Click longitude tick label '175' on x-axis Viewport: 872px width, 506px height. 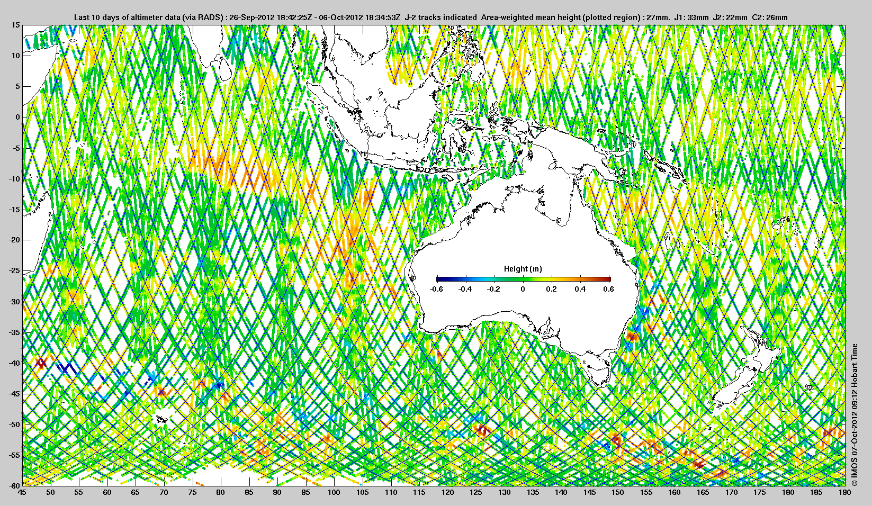[x=760, y=492]
